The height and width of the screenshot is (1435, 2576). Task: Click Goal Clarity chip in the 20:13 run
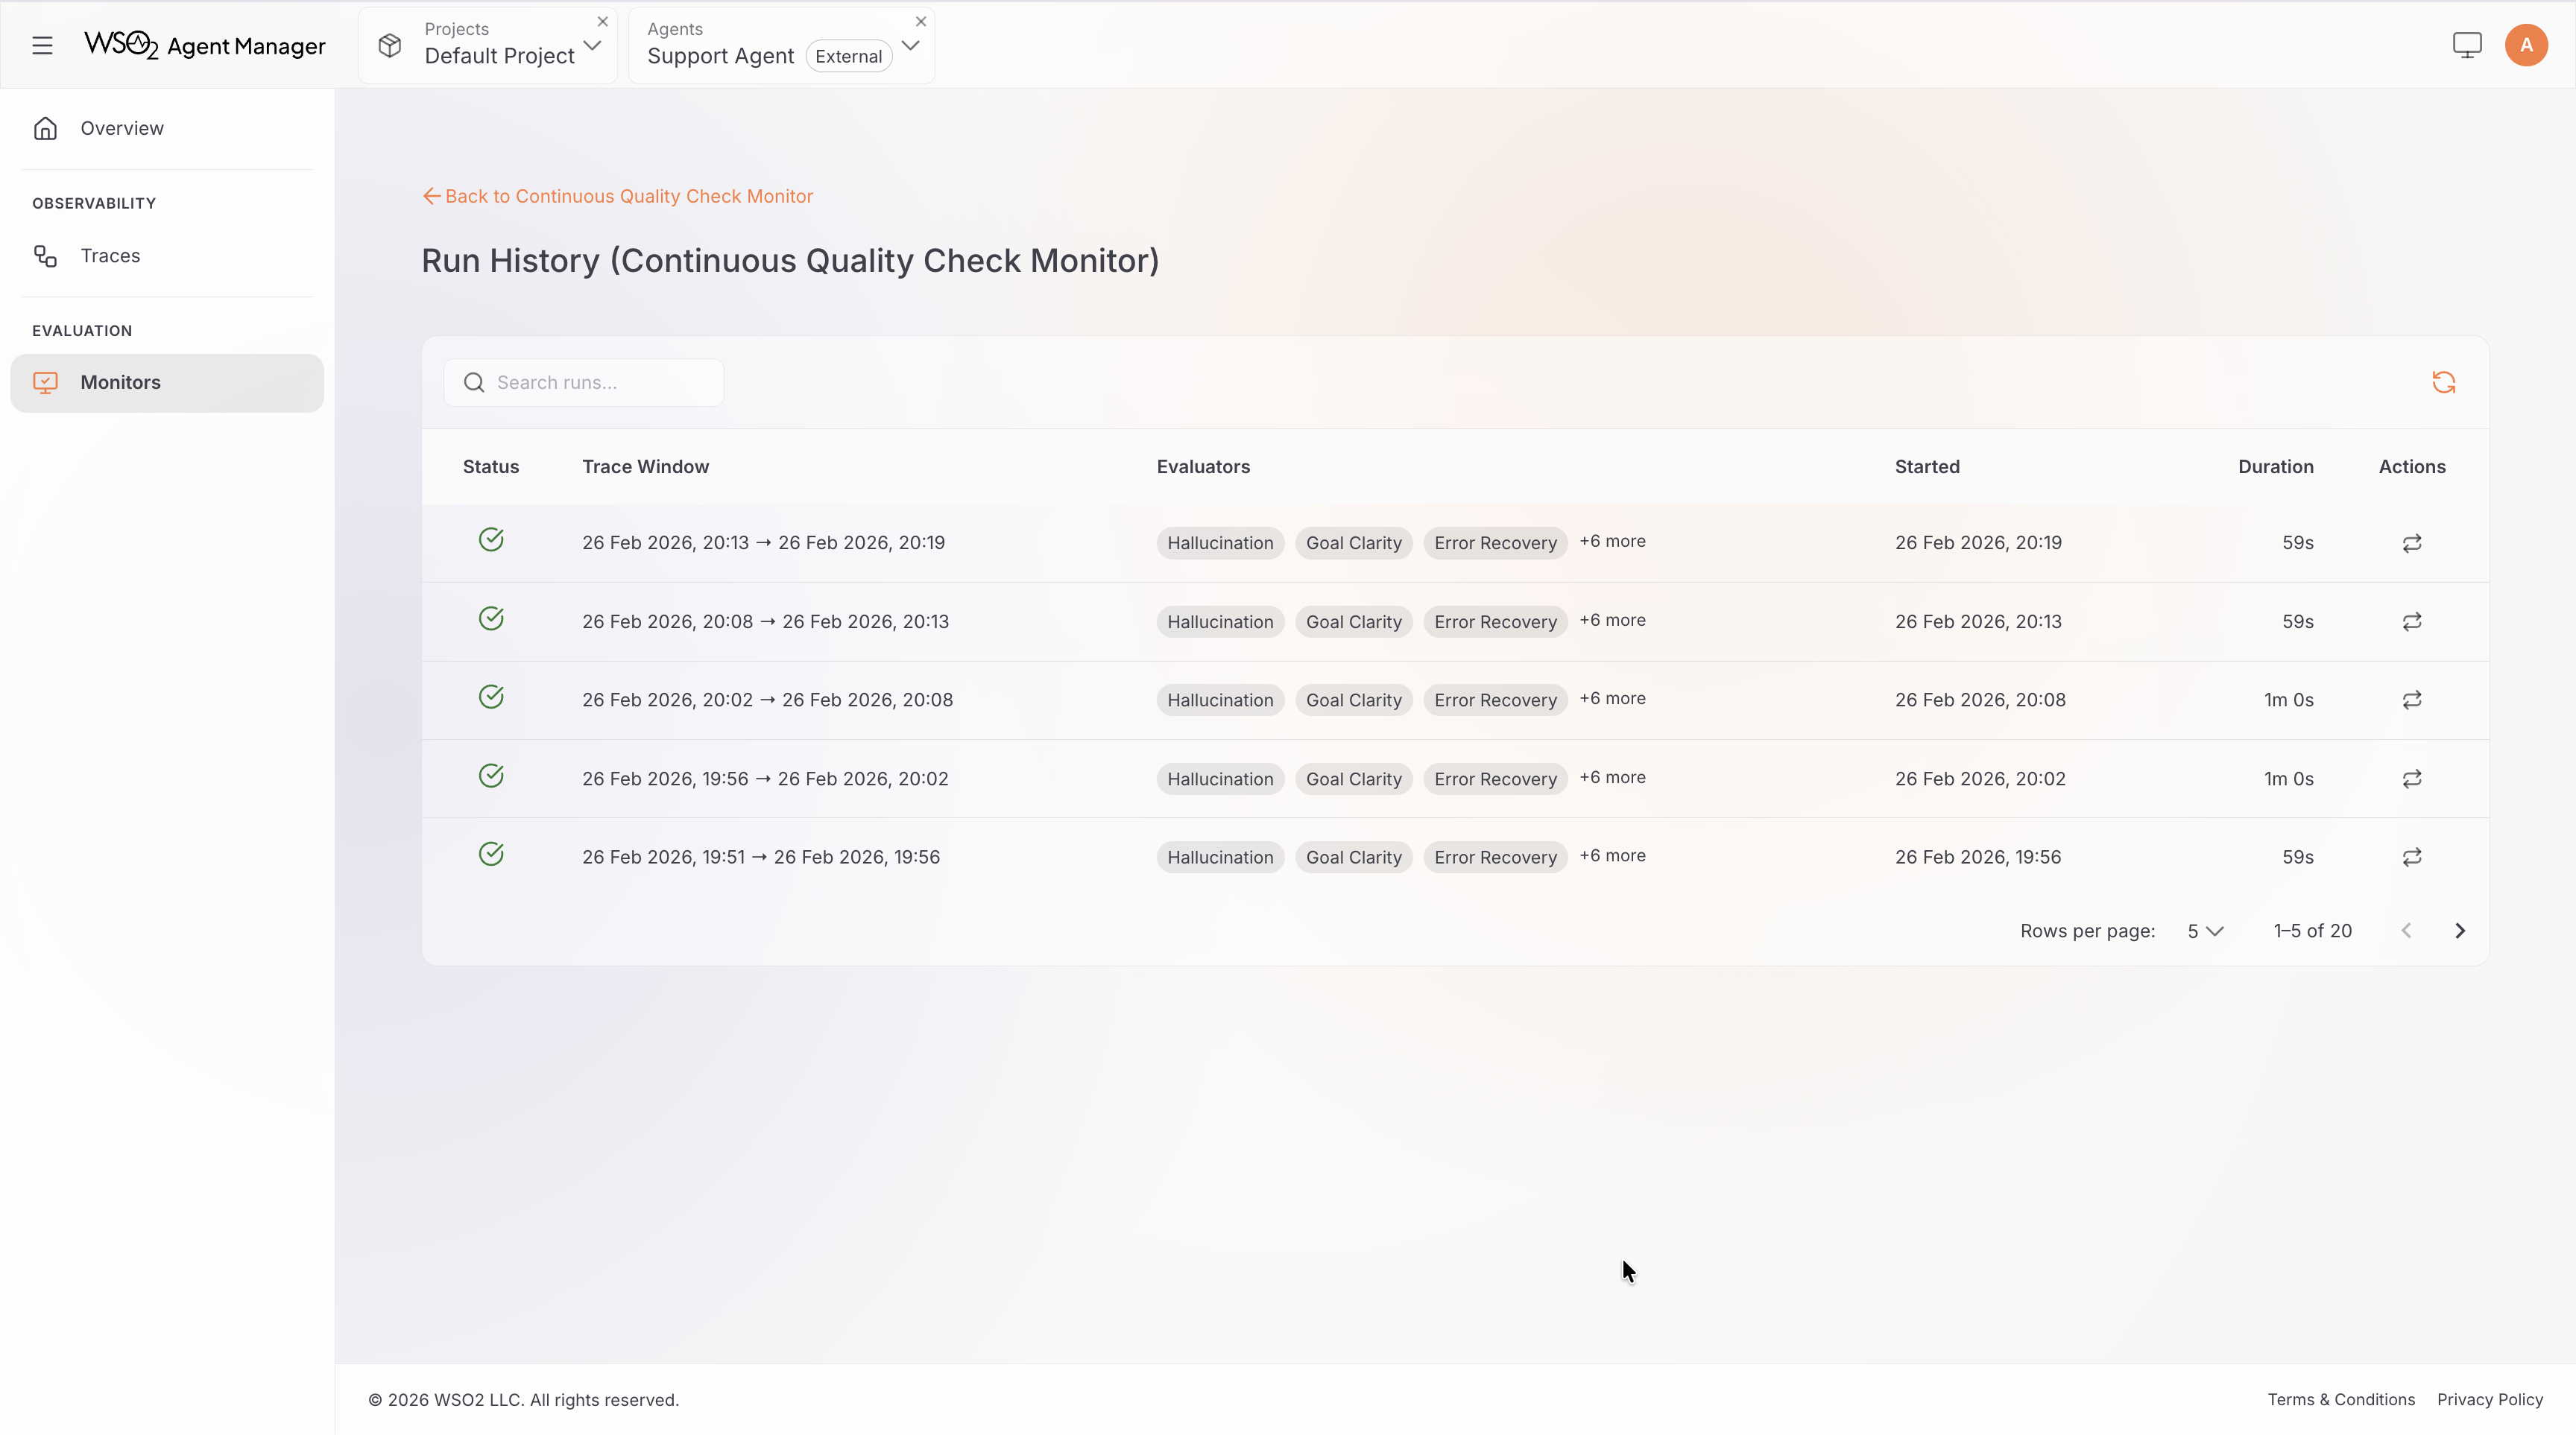(1353, 621)
